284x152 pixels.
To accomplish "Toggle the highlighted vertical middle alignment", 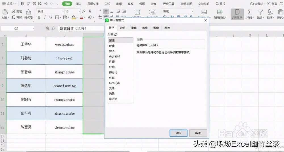I will pos(106,11).
